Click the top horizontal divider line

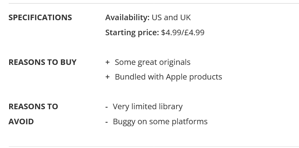click(x=154, y=3)
